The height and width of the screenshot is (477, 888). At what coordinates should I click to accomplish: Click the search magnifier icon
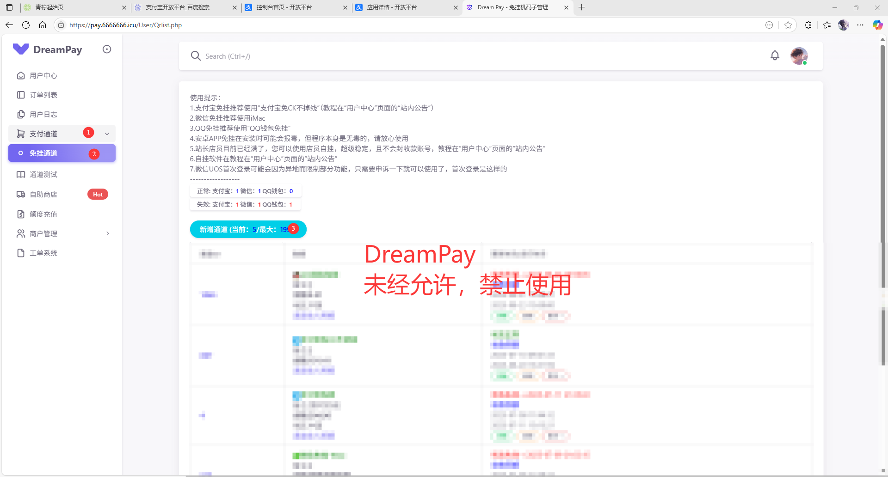coord(196,56)
